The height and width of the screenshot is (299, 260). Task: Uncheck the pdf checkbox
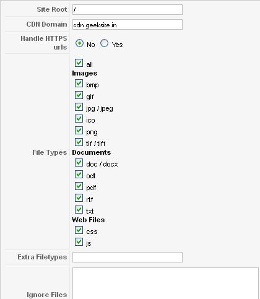(x=79, y=186)
